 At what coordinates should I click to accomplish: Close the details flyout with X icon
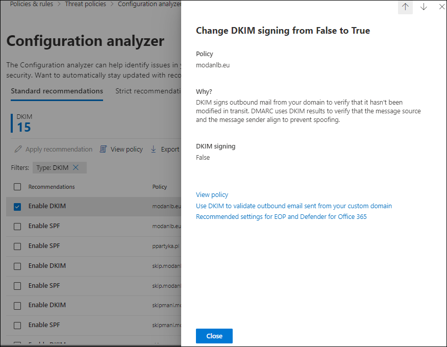tap(442, 7)
